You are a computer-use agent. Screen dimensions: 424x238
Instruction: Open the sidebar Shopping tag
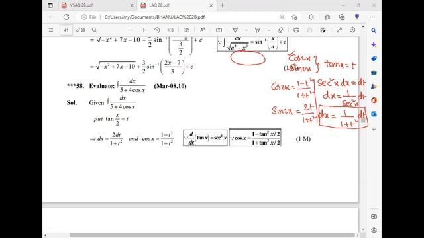[374, 58]
